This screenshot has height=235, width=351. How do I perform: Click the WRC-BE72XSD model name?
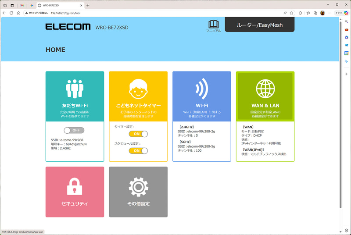[112, 28]
